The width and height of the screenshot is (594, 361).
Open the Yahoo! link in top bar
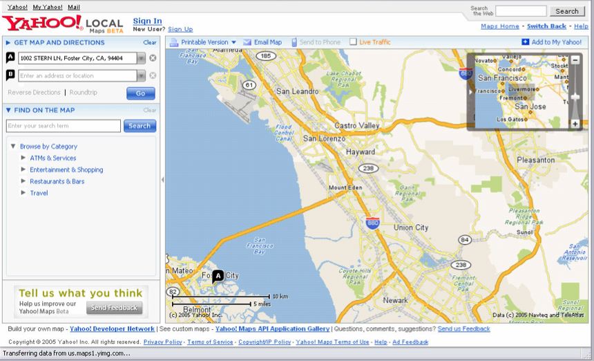click(x=17, y=7)
